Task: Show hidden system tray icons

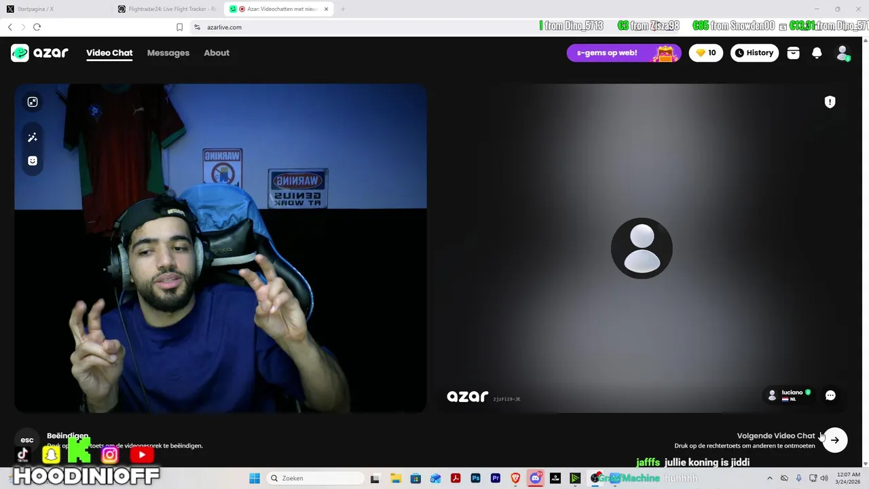Action: 769,478
